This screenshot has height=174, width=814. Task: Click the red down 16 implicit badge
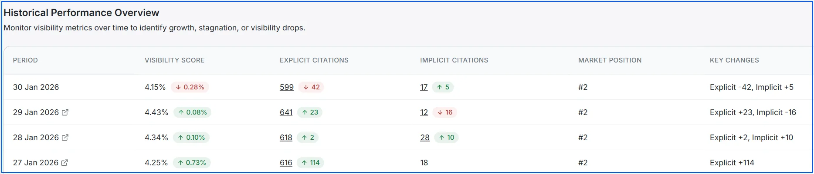tap(445, 112)
